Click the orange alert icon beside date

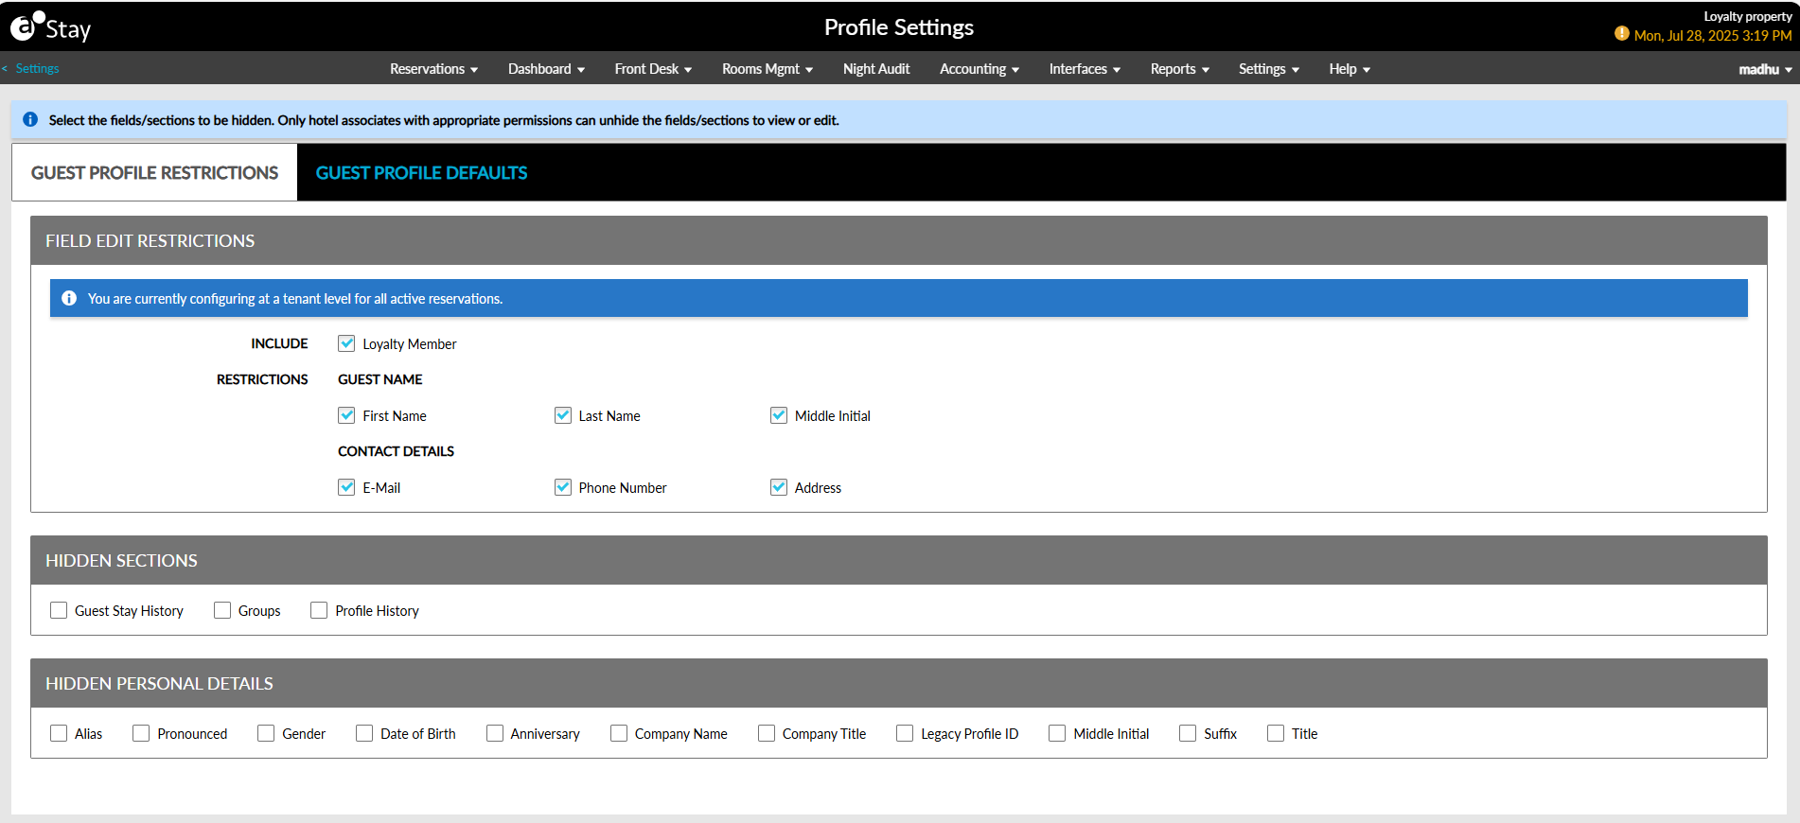pos(1621,34)
